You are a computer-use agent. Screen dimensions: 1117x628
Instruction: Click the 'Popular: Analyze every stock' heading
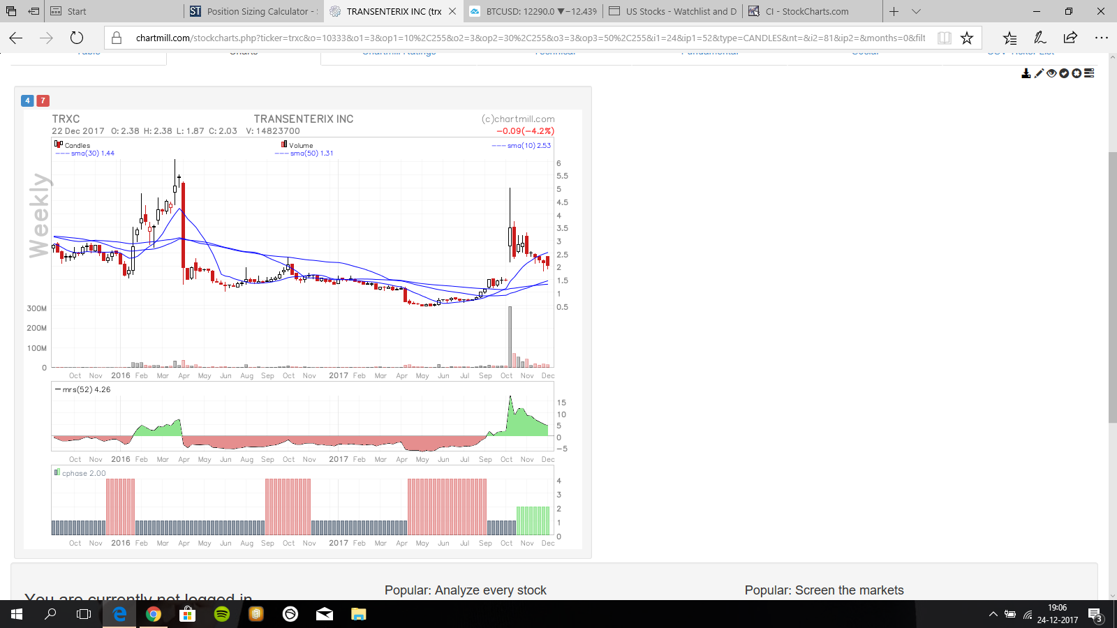point(466,590)
